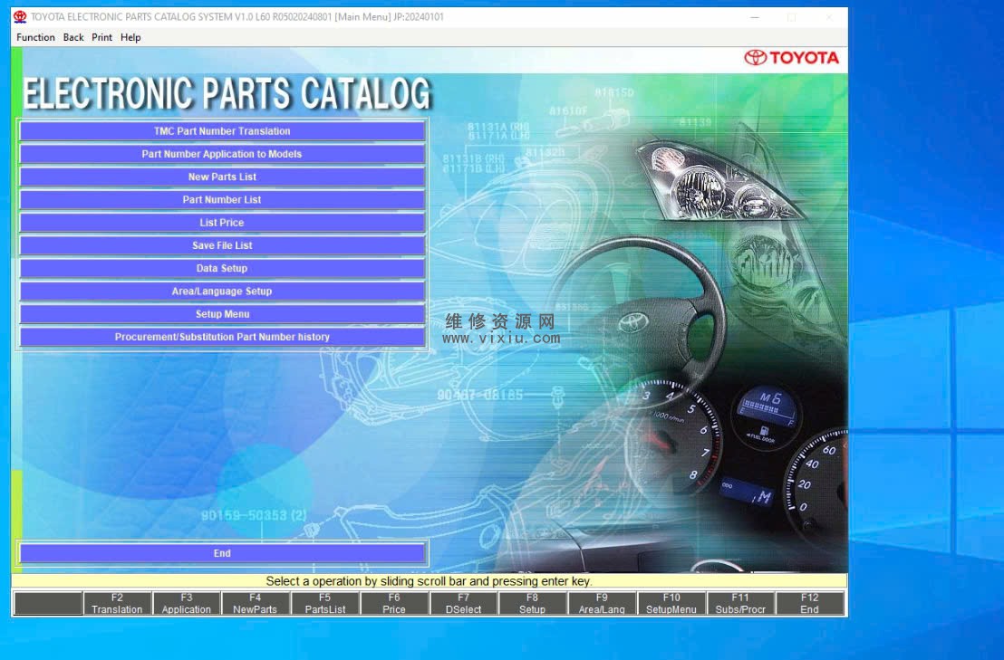
Task: Open Area/Language Setup
Action: pos(222,292)
